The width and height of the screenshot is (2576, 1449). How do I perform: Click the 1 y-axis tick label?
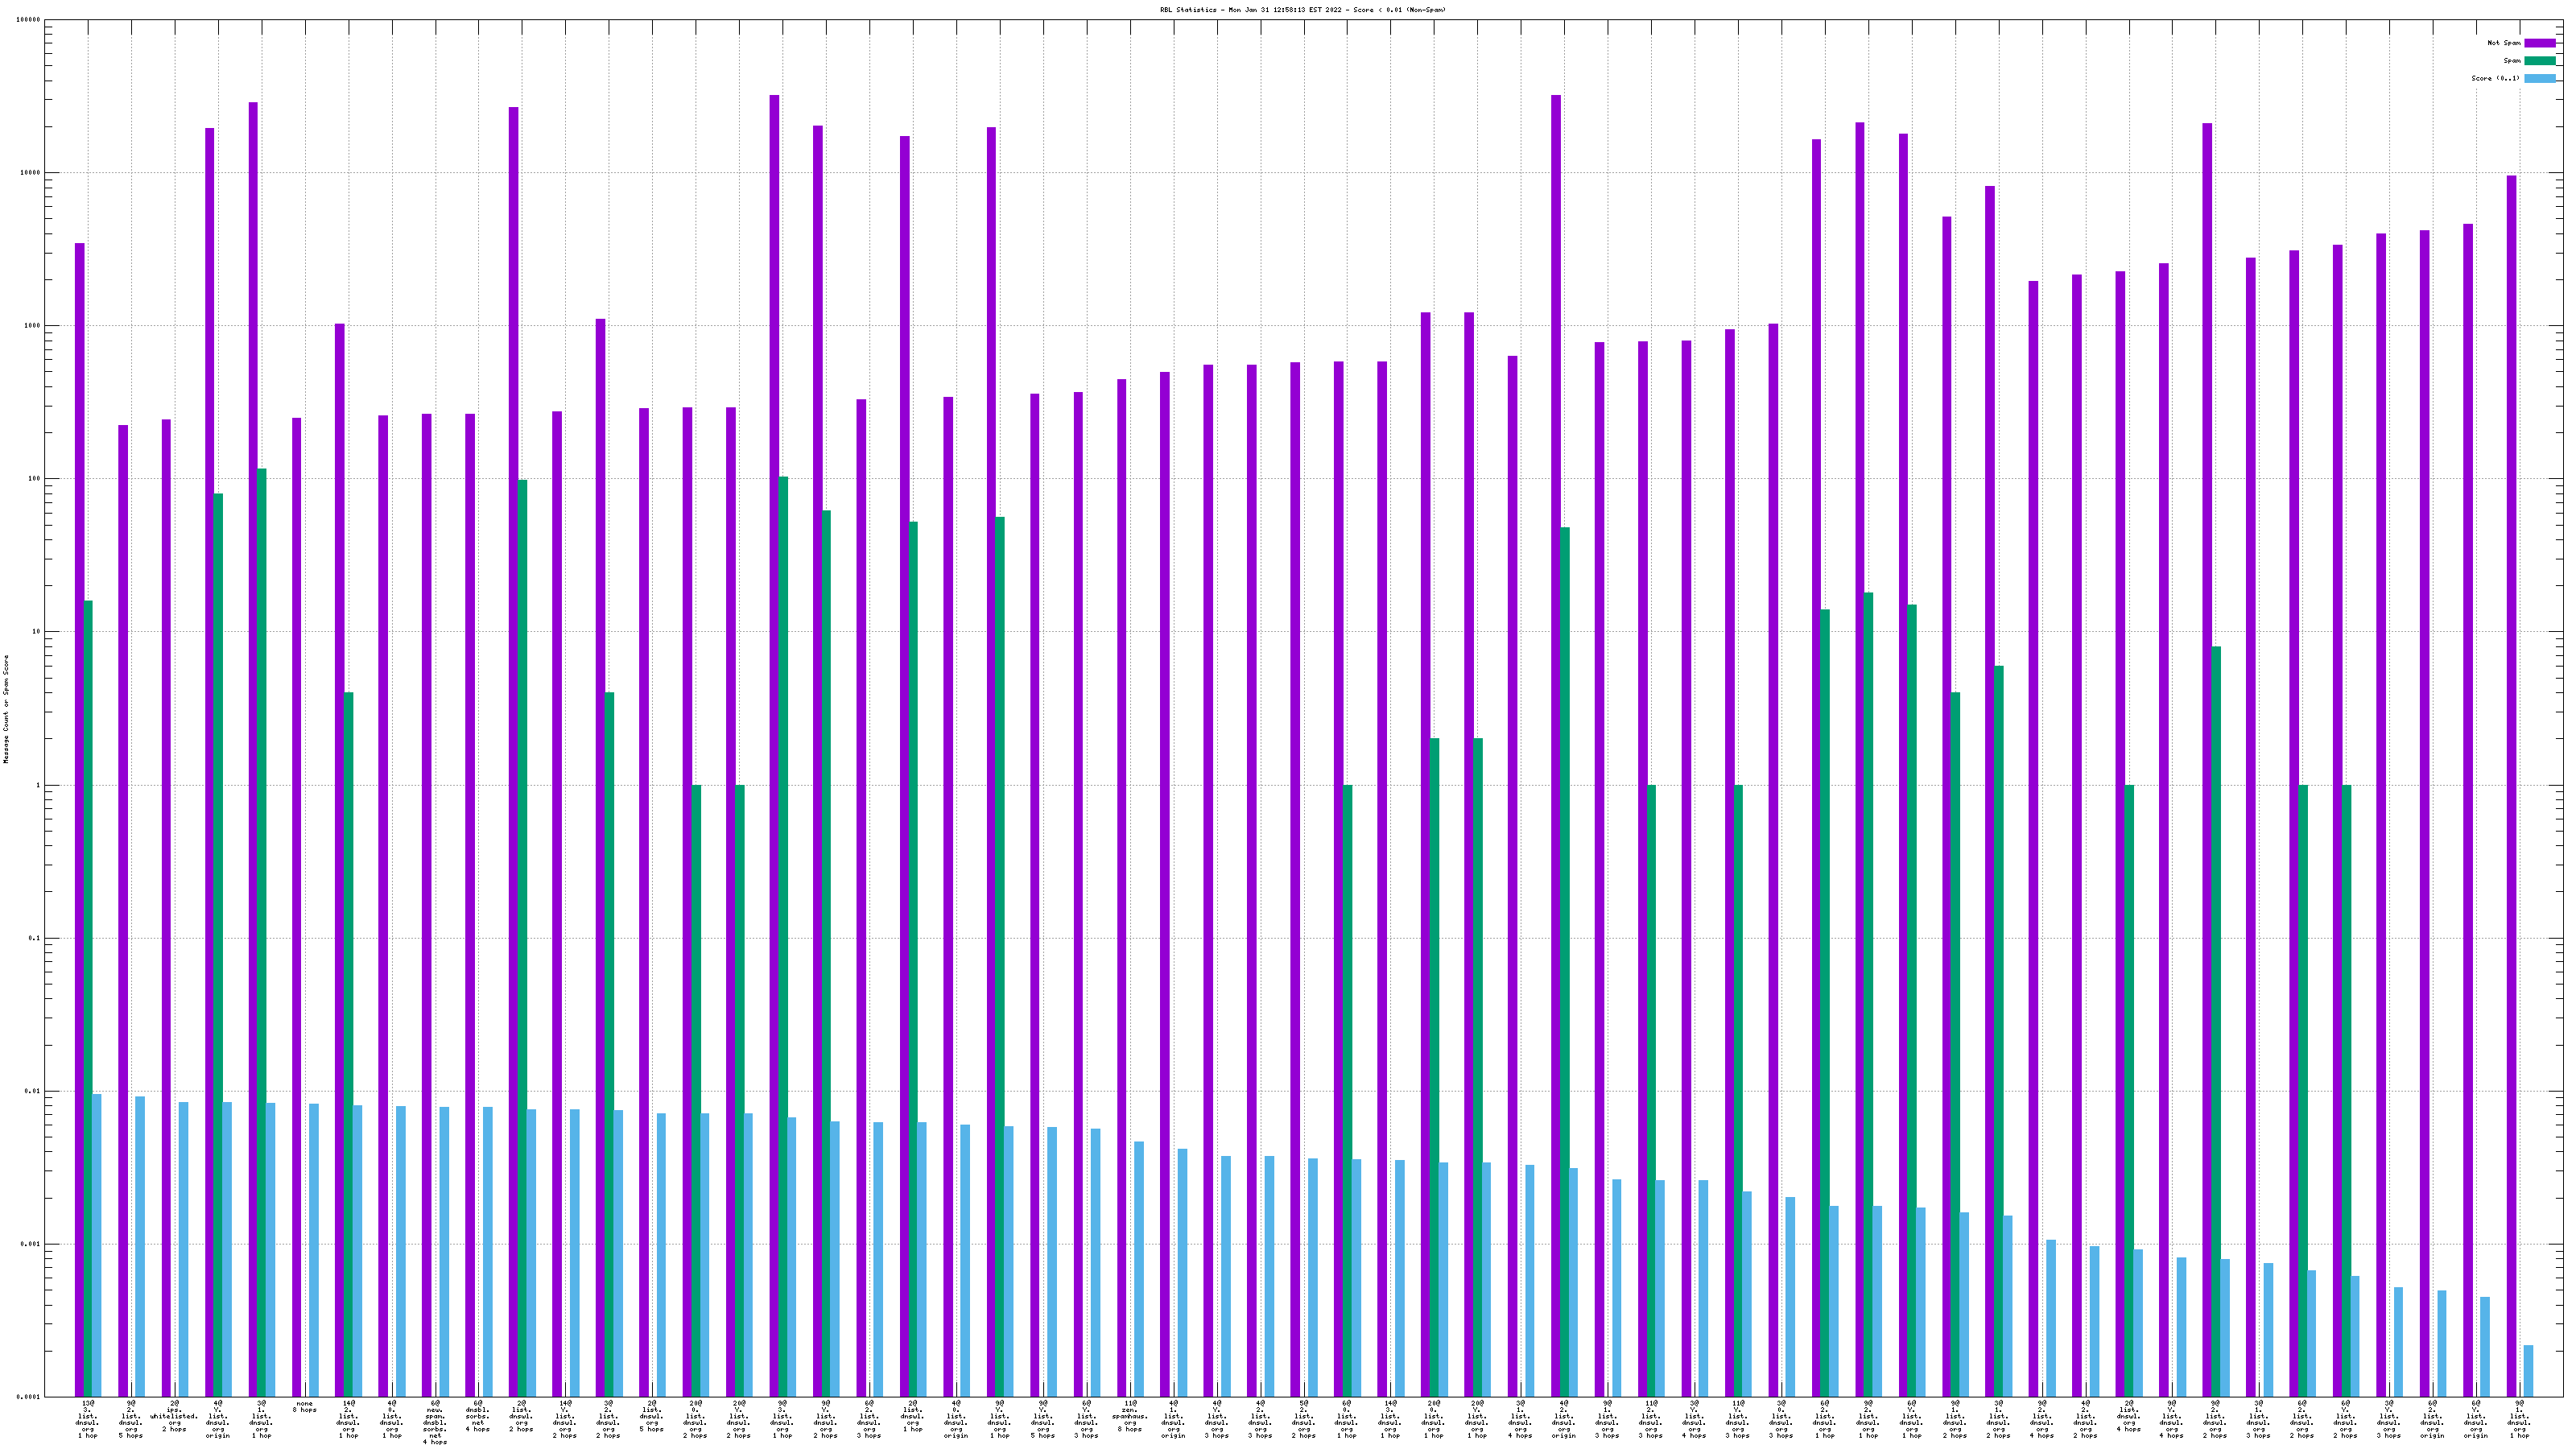pyautogui.click(x=38, y=785)
